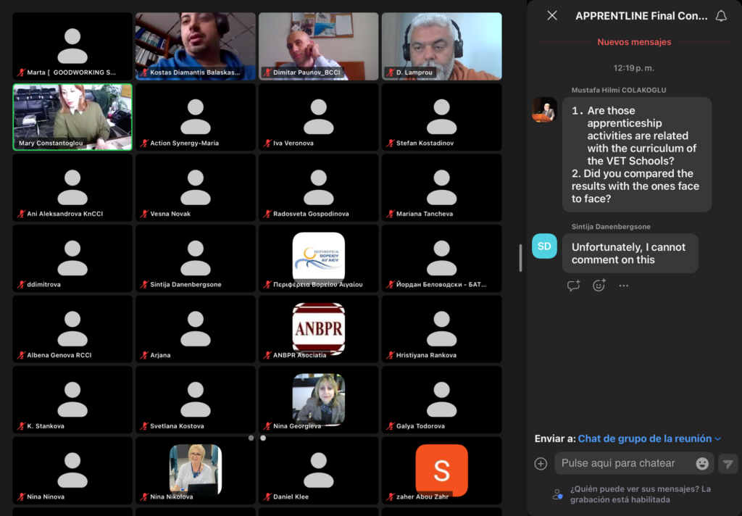
Task: Expand the 'Chat de grupo de la reunión' dropdown
Action: (718, 438)
